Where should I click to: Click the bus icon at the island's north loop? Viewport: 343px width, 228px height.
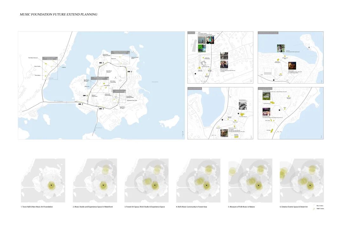click(x=100, y=63)
